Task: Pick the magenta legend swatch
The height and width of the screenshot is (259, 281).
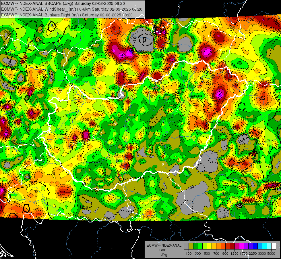Action: coord(242,246)
